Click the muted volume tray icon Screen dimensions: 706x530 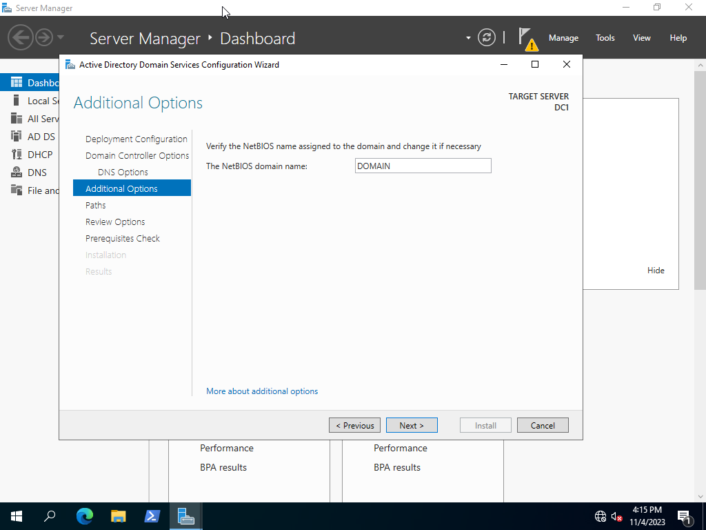point(617,516)
